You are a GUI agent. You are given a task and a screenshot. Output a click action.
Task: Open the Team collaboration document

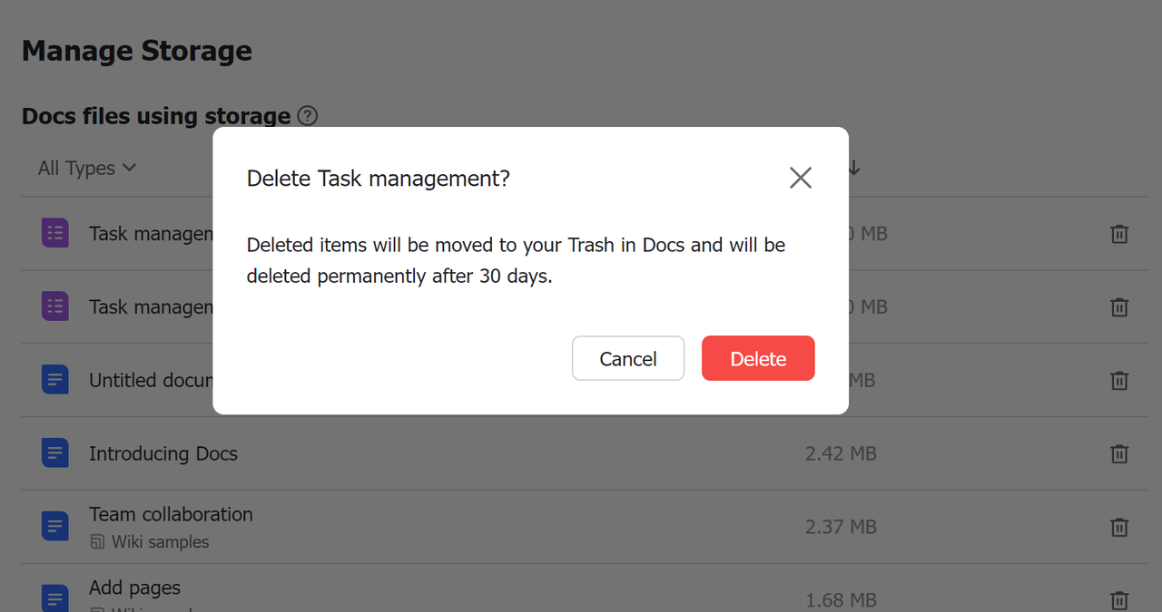pyautogui.click(x=171, y=514)
